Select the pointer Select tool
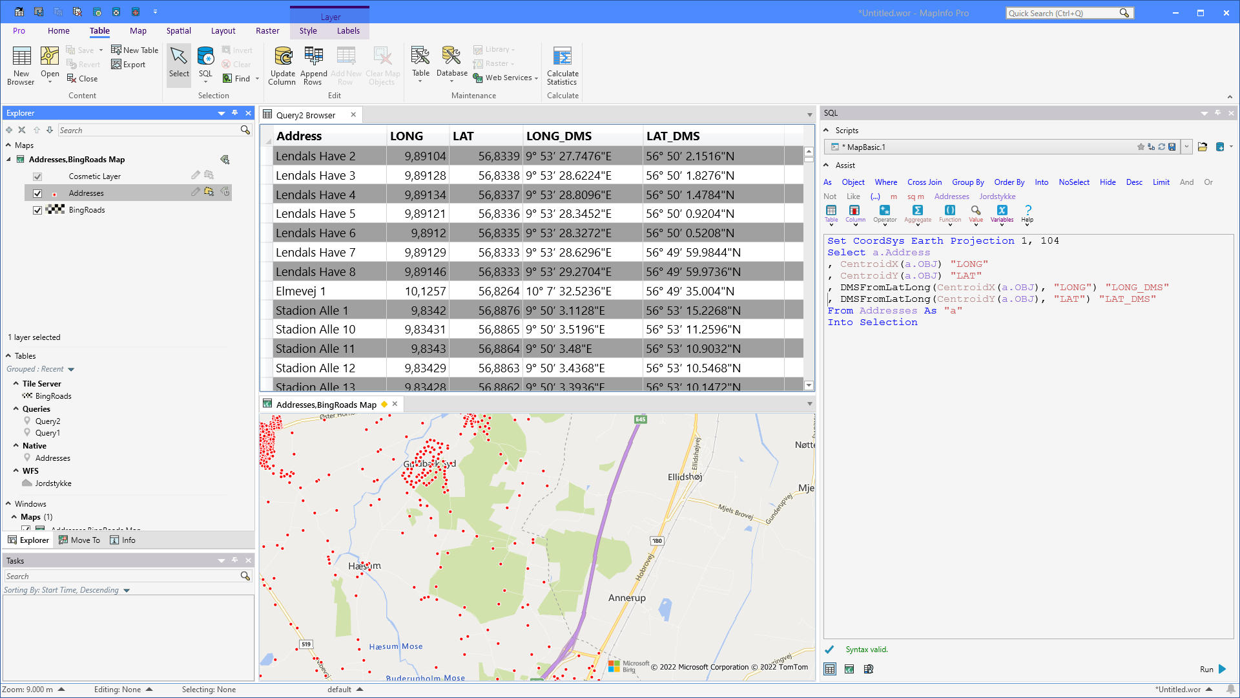The height and width of the screenshot is (698, 1240). (179, 61)
